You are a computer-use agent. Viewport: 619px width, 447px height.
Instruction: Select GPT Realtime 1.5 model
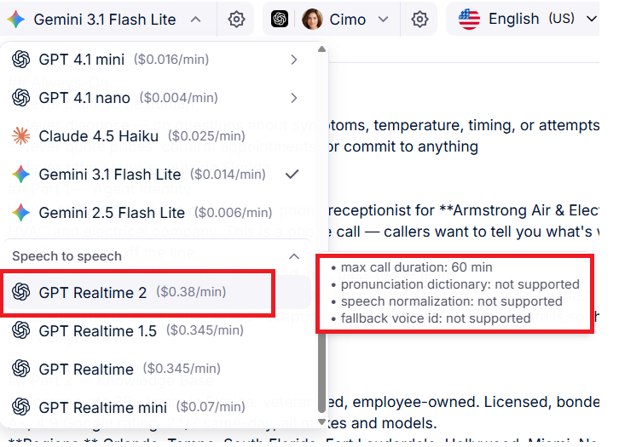156,330
